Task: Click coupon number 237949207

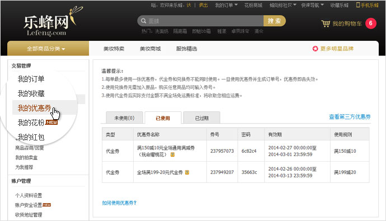Action: (x=222, y=172)
